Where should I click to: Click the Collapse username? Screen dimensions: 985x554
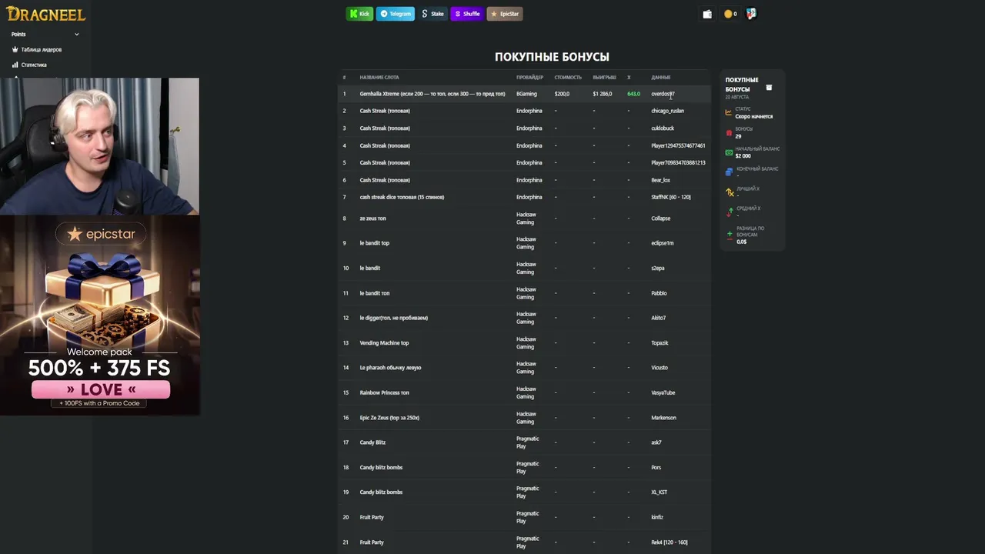click(x=660, y=219)
